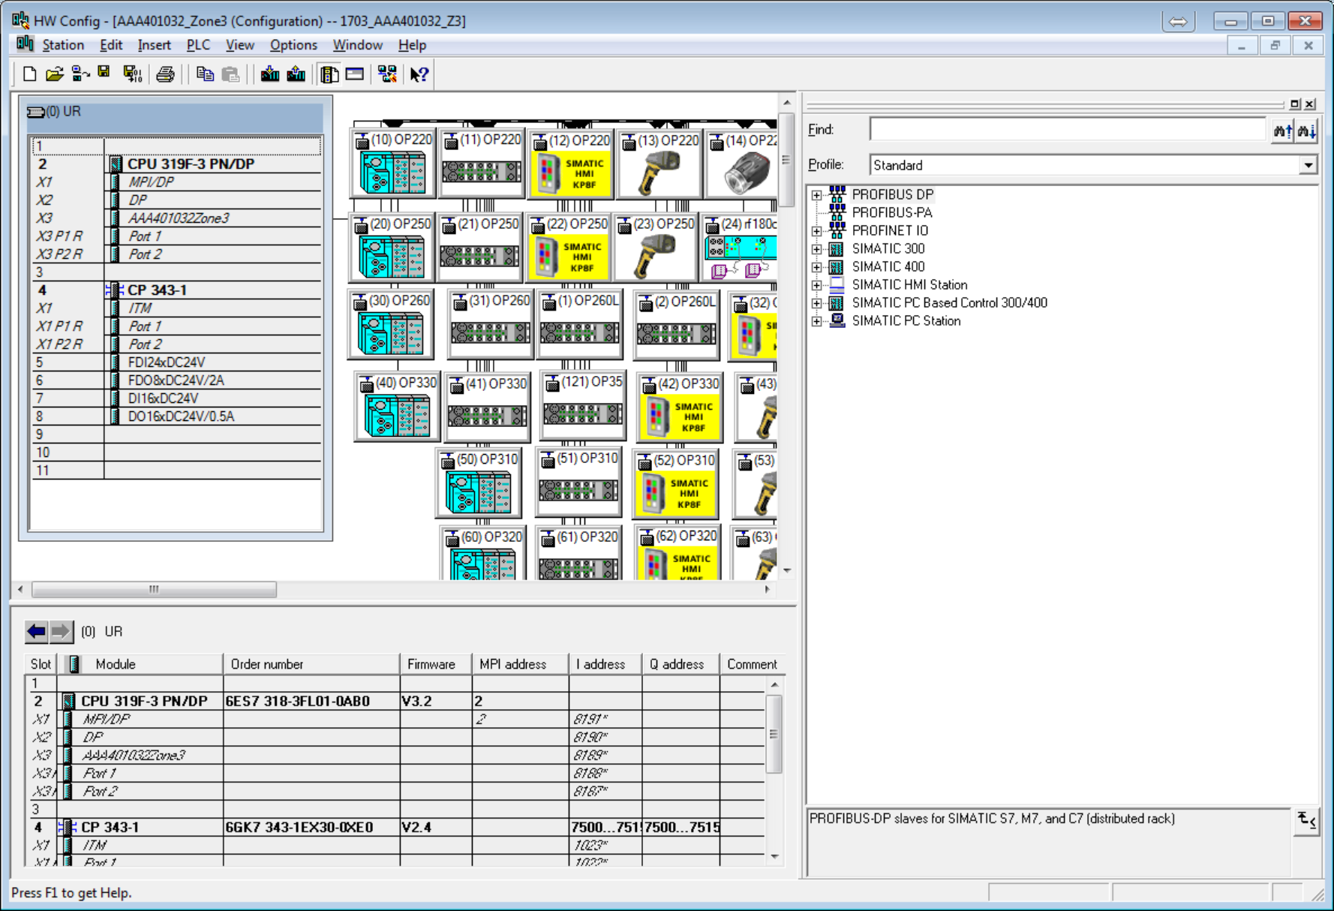Search upward using the binoculars-up icon
Screen dimensions: 1334x911
[x=1283, y=130]
